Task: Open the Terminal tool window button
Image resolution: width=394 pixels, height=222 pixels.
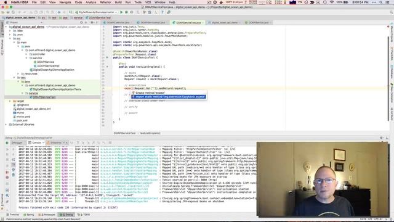Action: coord(12,215)
